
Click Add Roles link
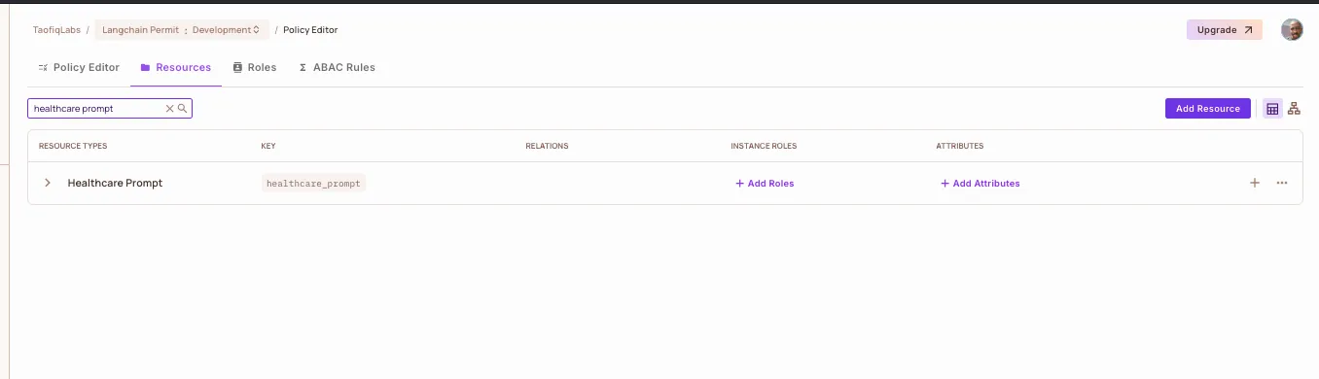[765, 184]
